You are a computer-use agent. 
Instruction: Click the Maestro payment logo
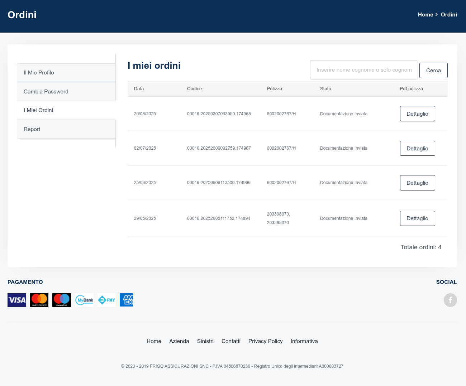62,300
